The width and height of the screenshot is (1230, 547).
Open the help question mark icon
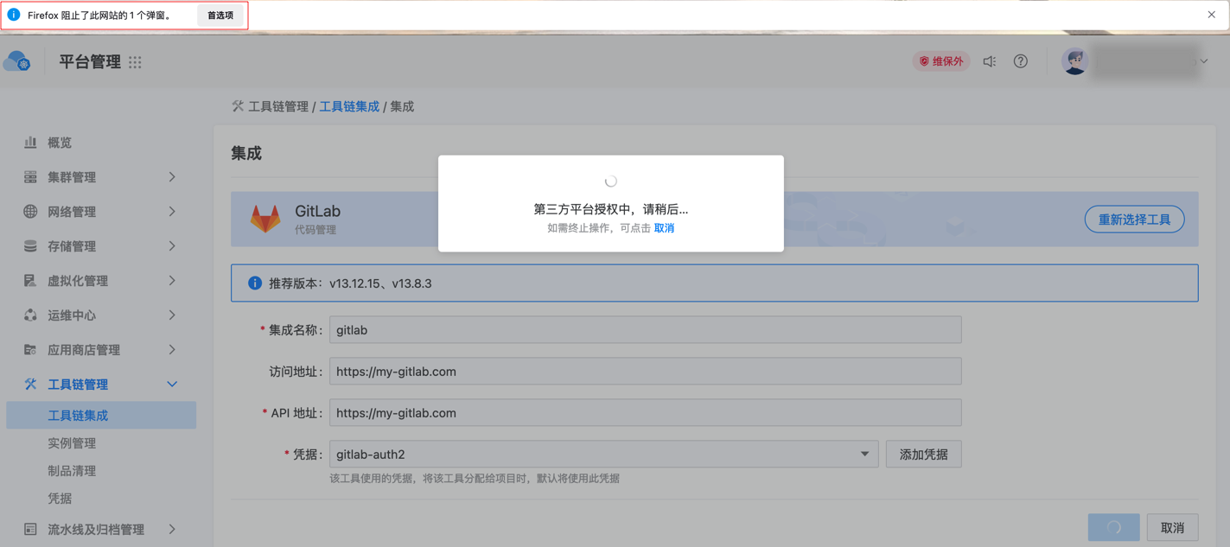tap(1021, 61)
